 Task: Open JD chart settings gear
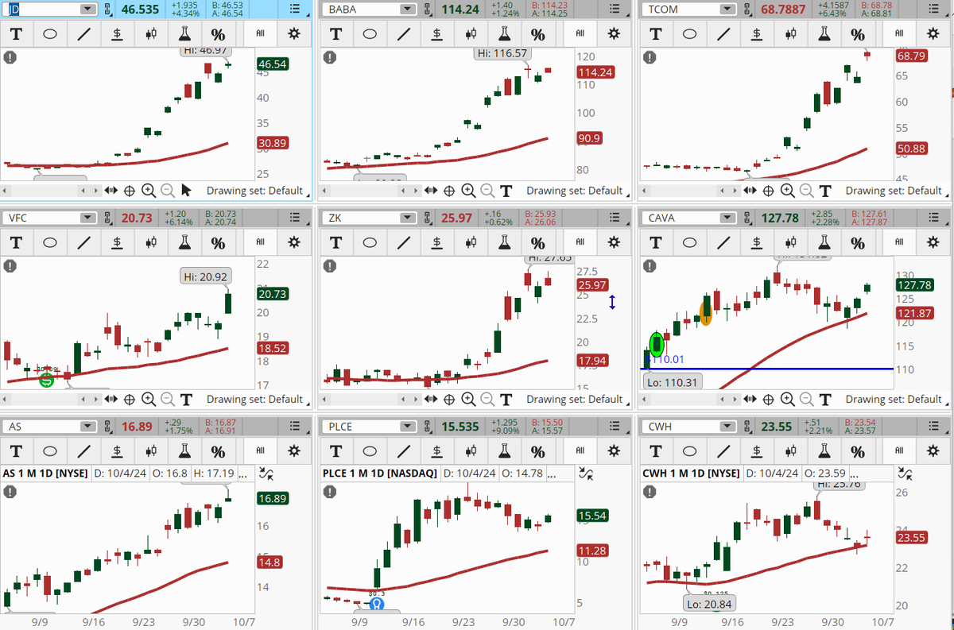tap(294, 34)
